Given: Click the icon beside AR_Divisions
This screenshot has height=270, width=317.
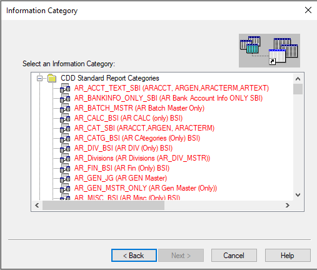Looking at the screenshot, I should pyautogui.click(x=65, y=158).
